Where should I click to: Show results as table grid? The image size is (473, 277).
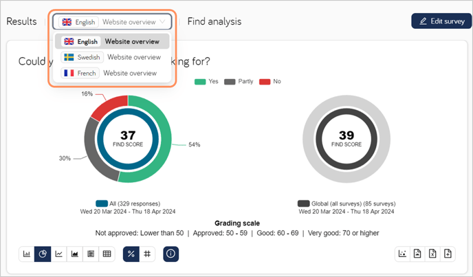point(107,254)
